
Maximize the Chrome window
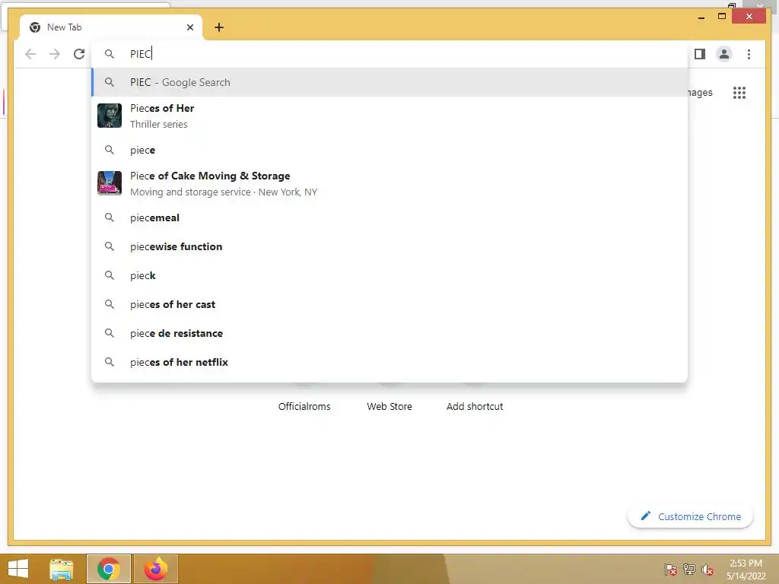[722, 17]
